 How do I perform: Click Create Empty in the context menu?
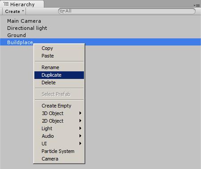pyautogui.click(x=59, y=106)
